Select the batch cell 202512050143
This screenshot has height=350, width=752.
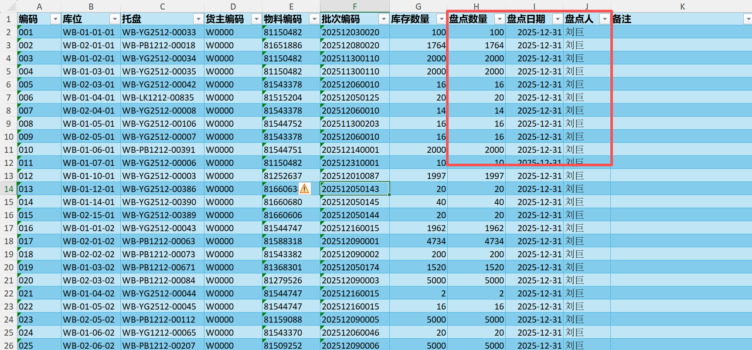tap(354, 189)
